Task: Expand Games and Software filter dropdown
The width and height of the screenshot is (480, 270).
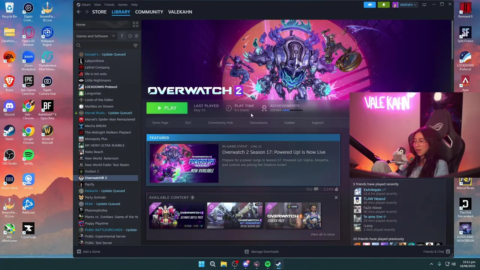Action: (96, 36)
